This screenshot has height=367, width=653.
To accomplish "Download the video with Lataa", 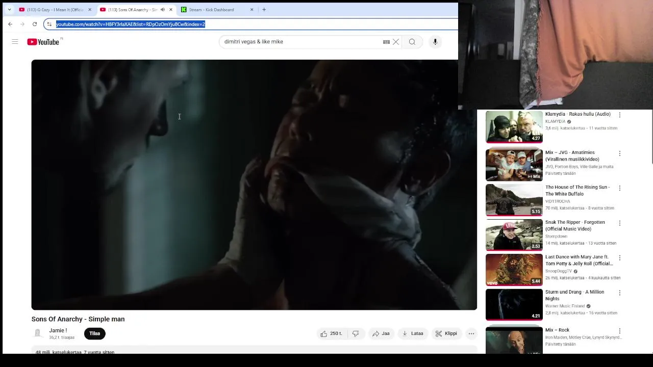I will [x=413, y=333].
